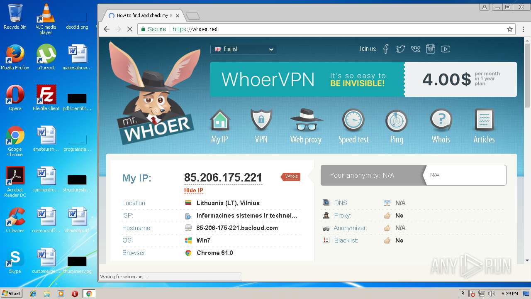This screenshot has height=299, width=531.
Task: Go back to previous page
Action: coord(107,29)
